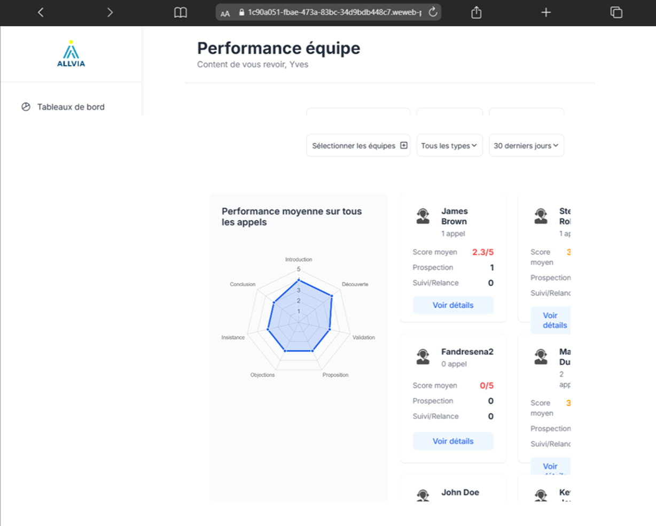The width and height of the screenshot is (656, 526).
Task: Tap the browser back arrow
Action: 41,12
